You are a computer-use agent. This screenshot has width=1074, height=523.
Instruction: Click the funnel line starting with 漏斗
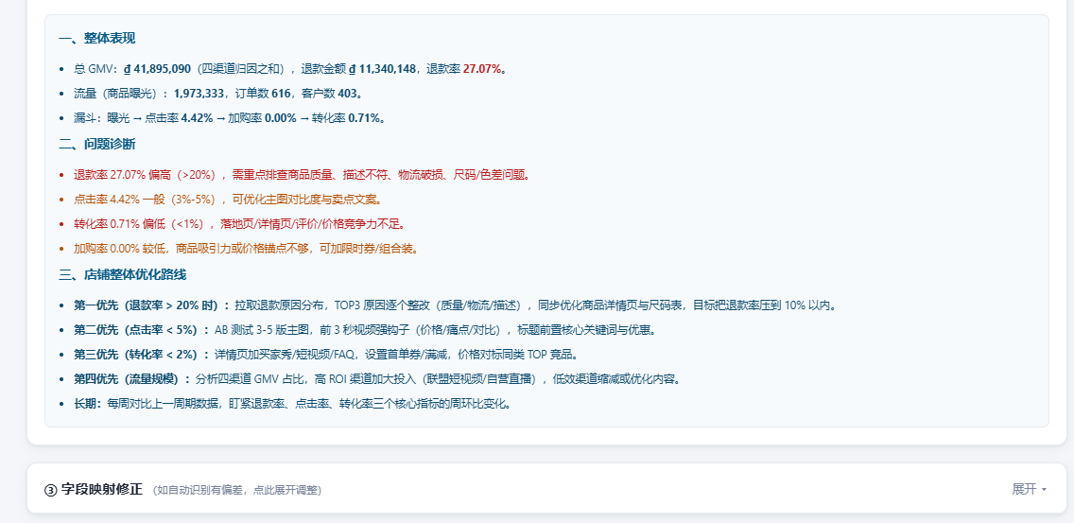[230, 118]
